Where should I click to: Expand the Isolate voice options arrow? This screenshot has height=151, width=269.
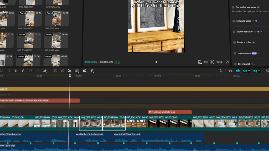coord(258,53)
